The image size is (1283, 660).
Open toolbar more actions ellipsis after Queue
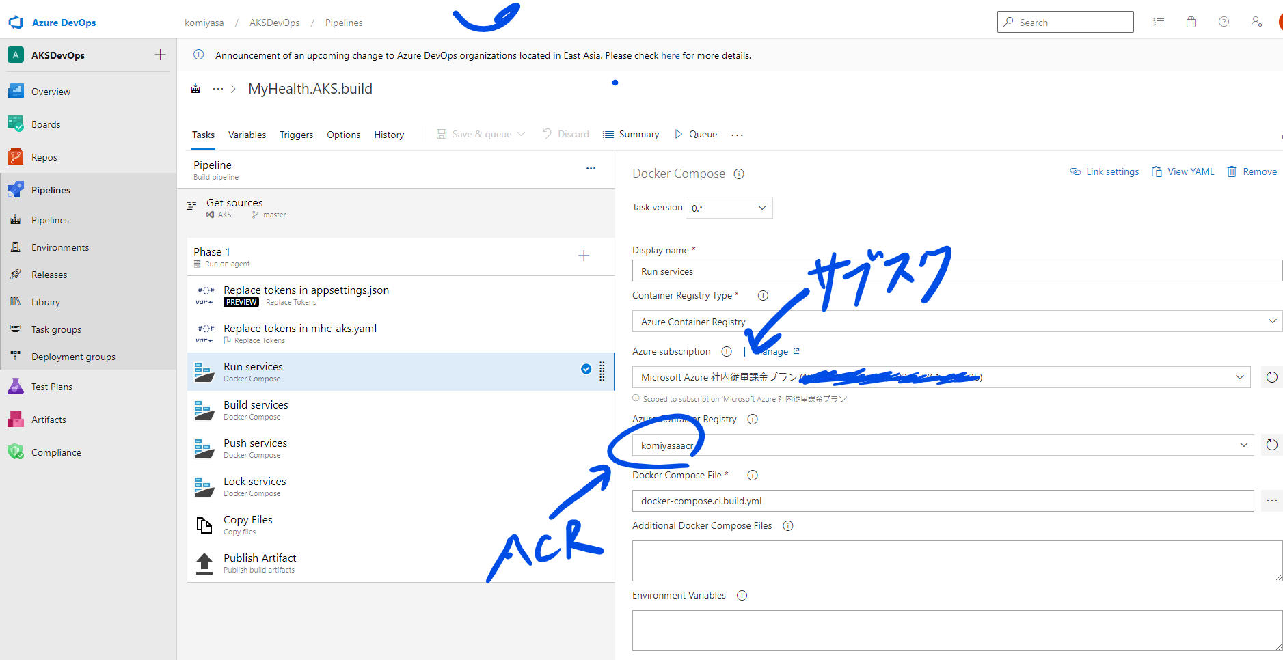point(737,135)
